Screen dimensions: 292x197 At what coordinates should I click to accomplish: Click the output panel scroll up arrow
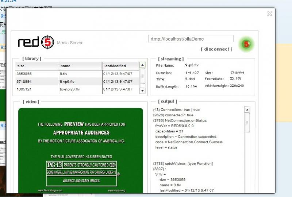point(247,110)
